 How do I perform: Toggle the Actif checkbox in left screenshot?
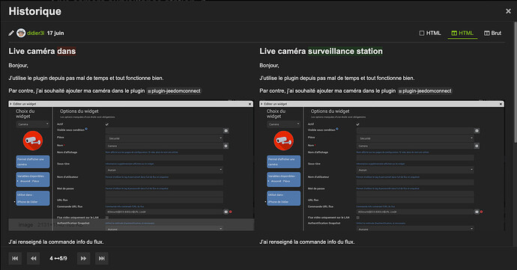point(107,124)
